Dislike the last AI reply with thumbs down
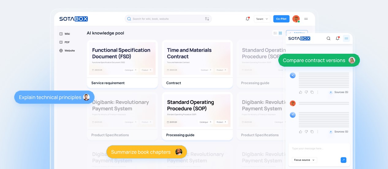The image size is (388, 169). tap(306, 132)
